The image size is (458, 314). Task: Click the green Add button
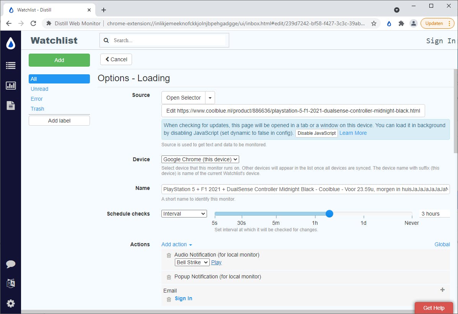pos(59,60)
